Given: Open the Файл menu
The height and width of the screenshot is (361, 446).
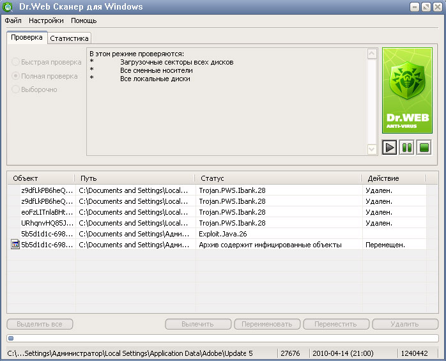Looking at the screenshot, I should (x=13, y=21).
